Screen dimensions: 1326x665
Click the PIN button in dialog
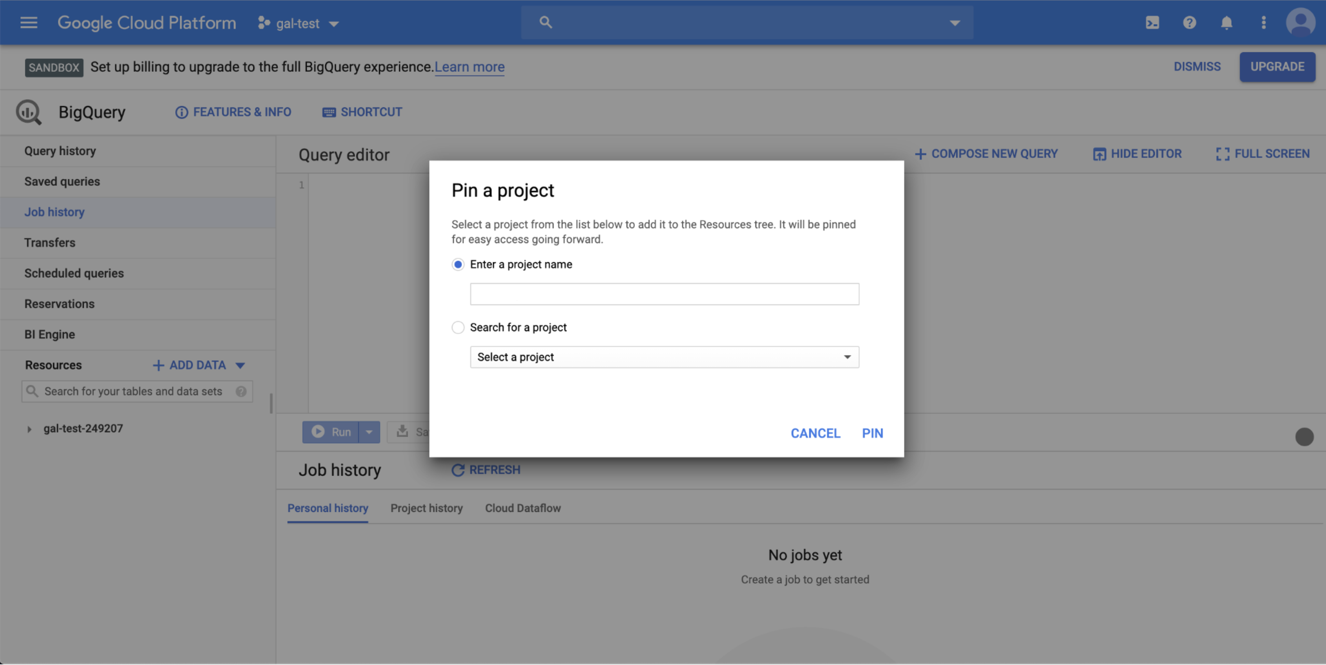coord(872,433)
